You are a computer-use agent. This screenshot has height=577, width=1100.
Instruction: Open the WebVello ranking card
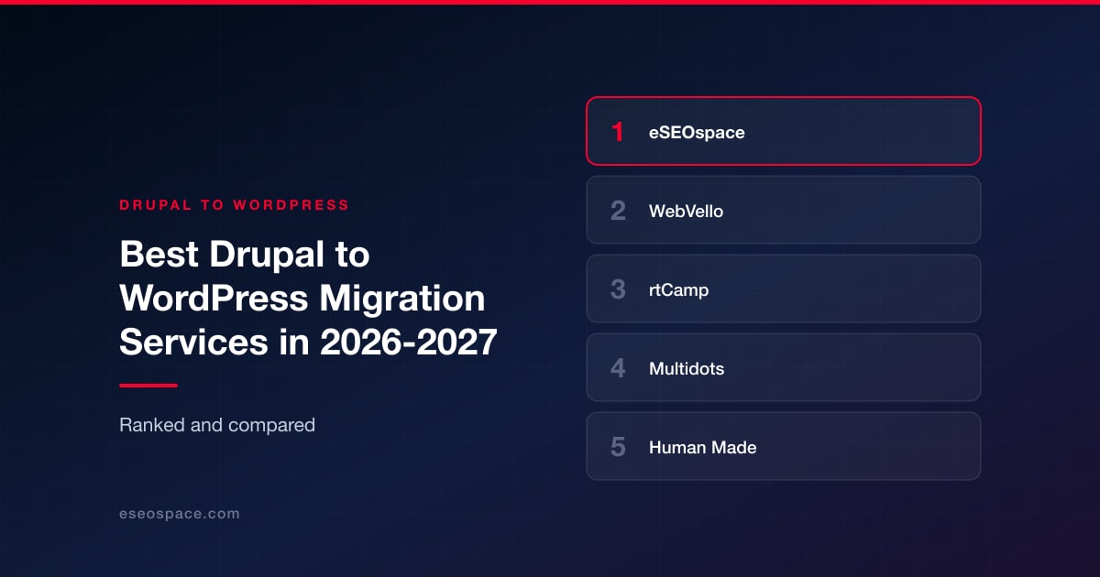(x=784, y=210)
